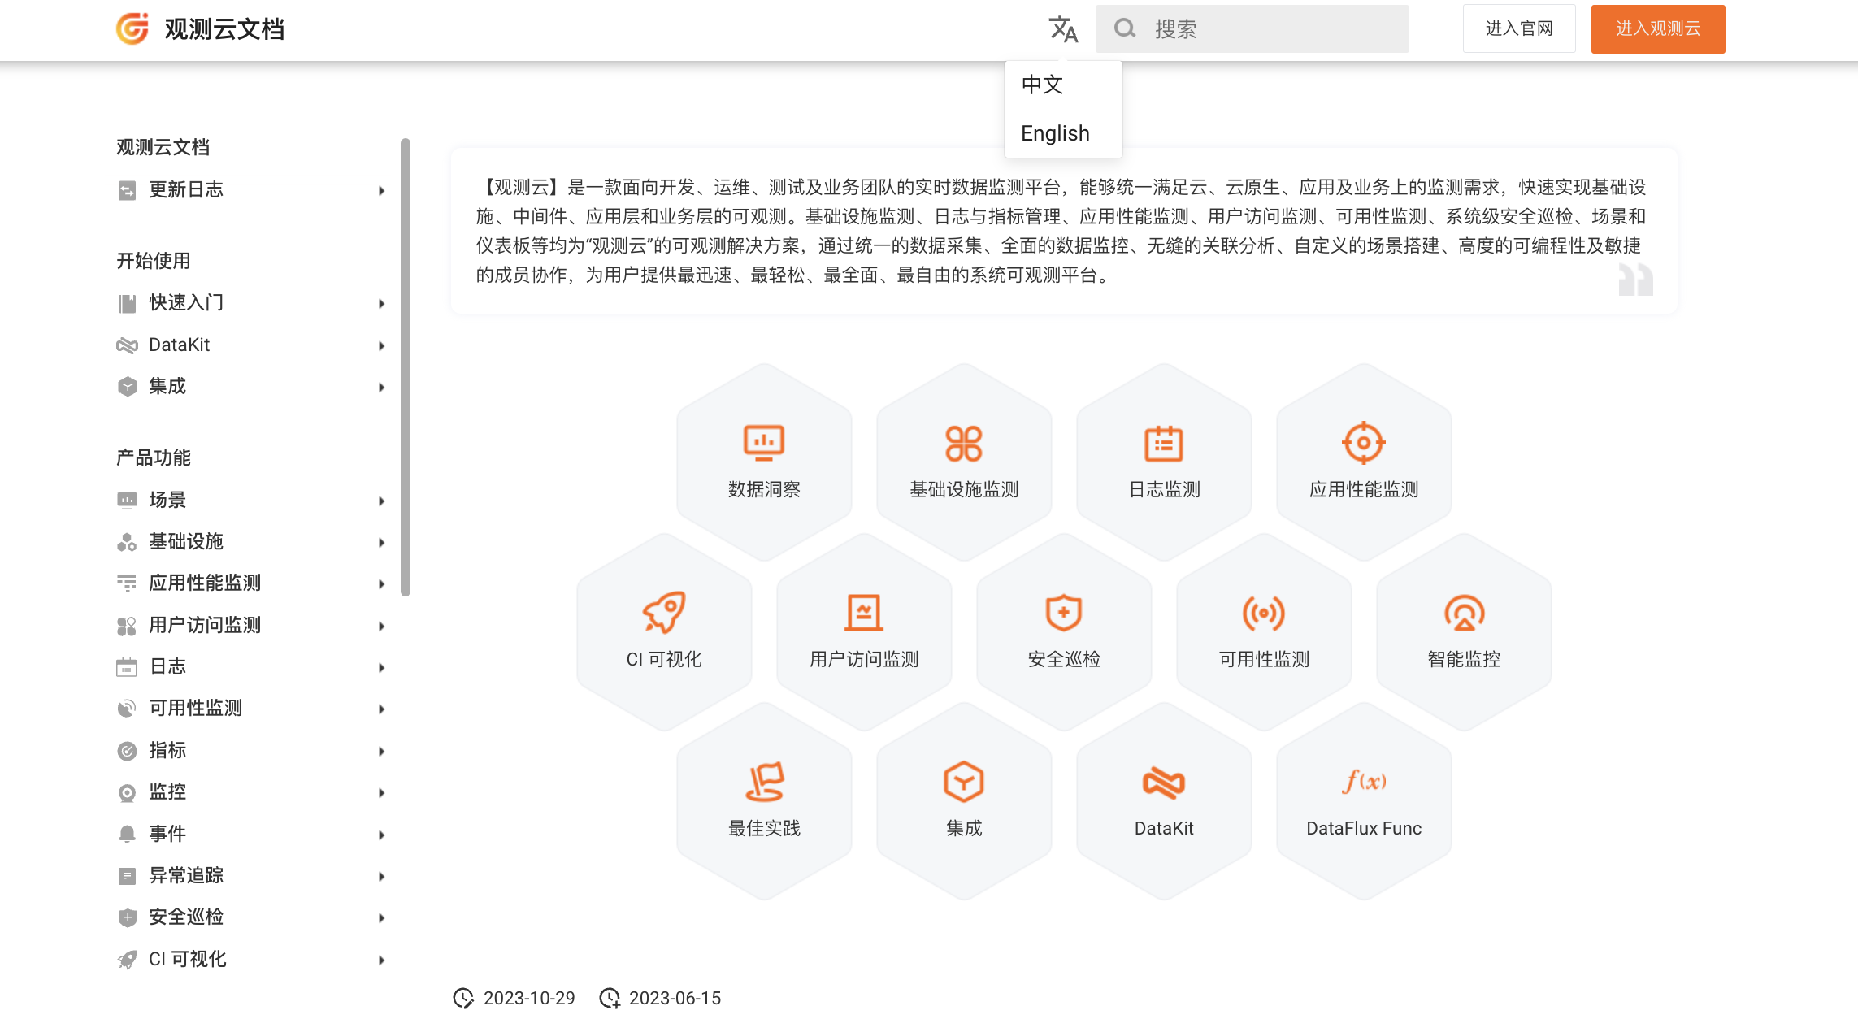This screenshot has width=1858, height=1032.
Task: Open the 用户访问监测 icon tile
Action: tap(864, 613)
